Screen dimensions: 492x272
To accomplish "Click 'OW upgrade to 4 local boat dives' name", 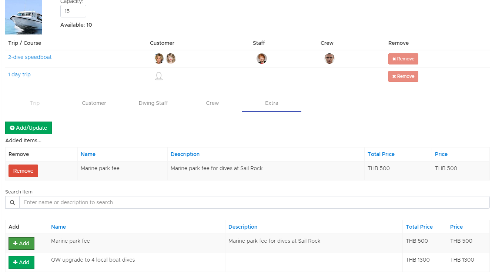I will coord(93,260).
